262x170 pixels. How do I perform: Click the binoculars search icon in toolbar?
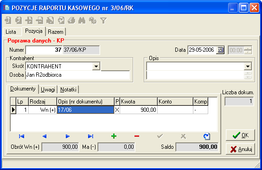click(82, 21)
